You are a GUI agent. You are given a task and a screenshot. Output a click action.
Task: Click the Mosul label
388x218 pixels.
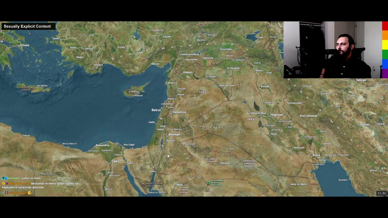point(259,71)
